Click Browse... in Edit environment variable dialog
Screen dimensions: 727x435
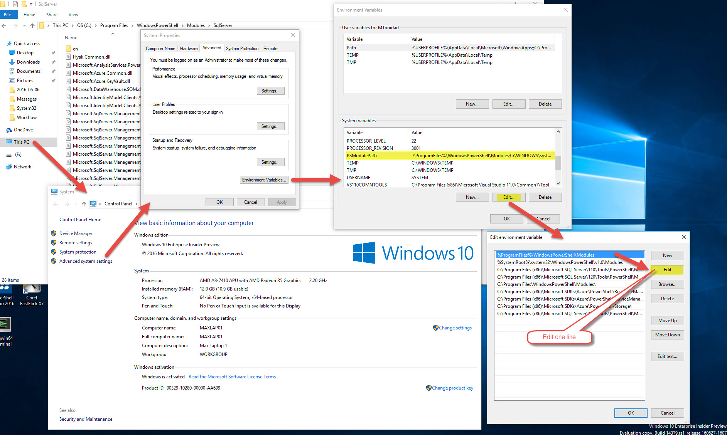pyautogui.click(x=667, y=284)
